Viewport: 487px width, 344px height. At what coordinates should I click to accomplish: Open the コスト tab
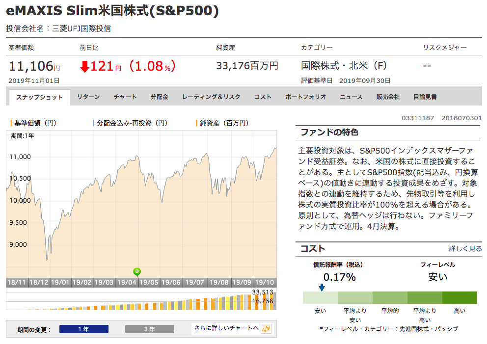pos(263,97)
